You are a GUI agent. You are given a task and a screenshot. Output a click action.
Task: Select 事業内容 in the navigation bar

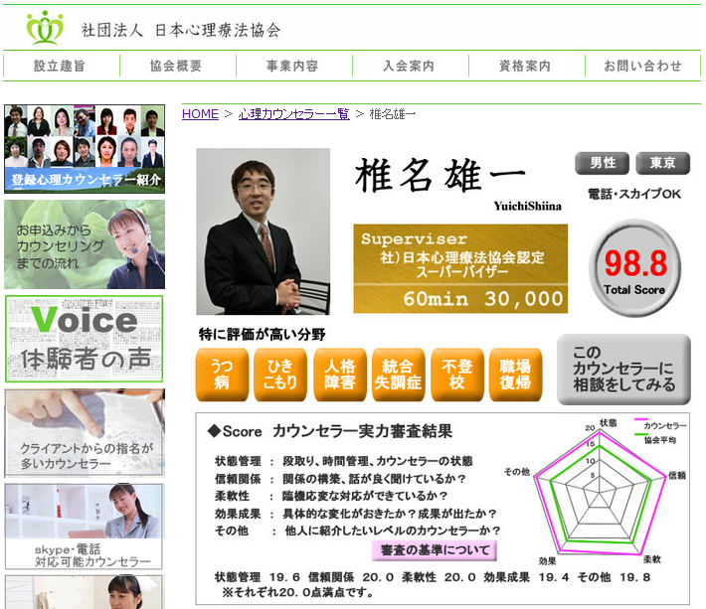(292, 67)
